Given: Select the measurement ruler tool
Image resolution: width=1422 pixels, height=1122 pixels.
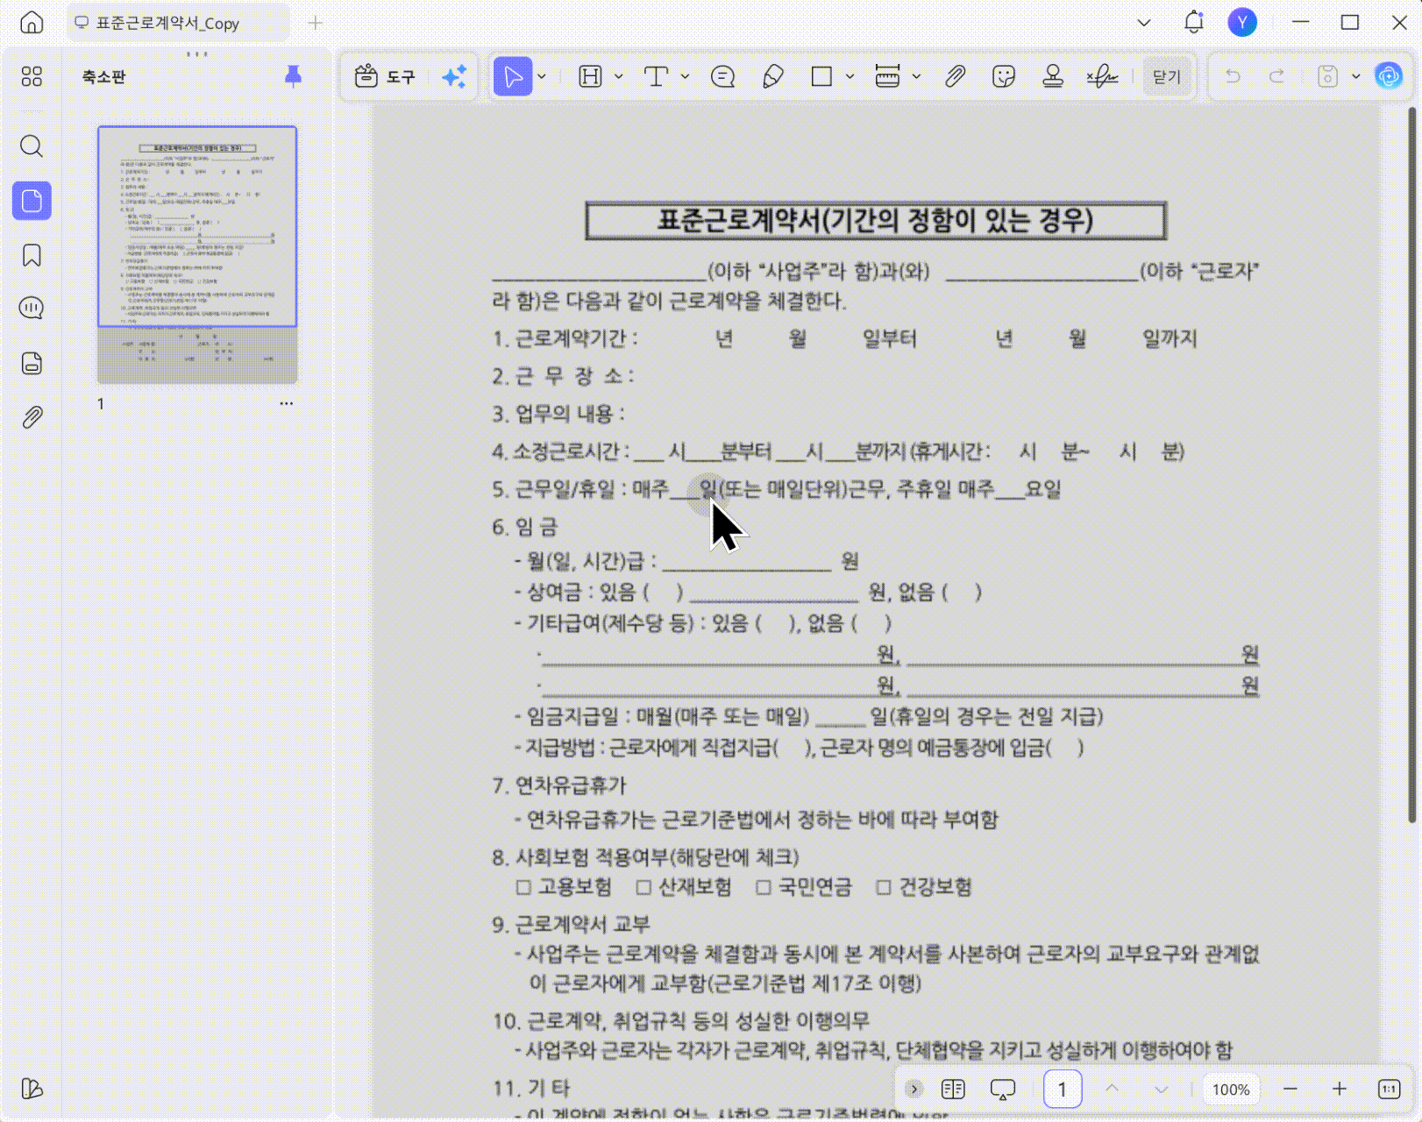Looking at the screenshot, I should coord(887,77).
